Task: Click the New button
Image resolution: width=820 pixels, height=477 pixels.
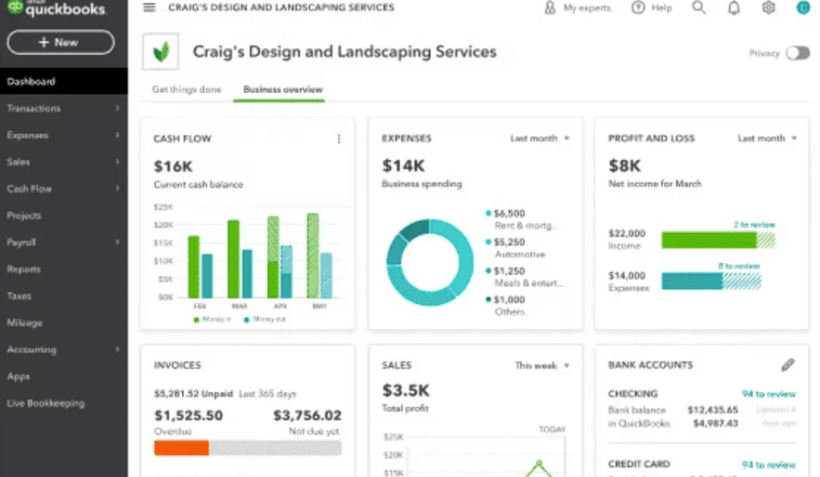Action: [x=61, y=42]
